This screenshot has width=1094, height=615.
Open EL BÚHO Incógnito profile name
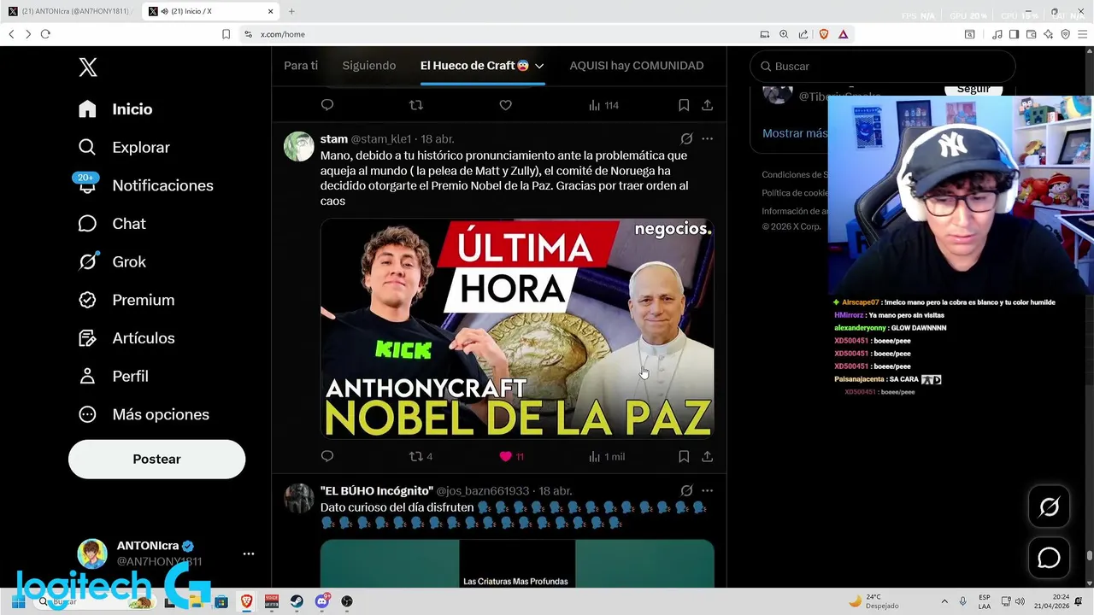377,491
